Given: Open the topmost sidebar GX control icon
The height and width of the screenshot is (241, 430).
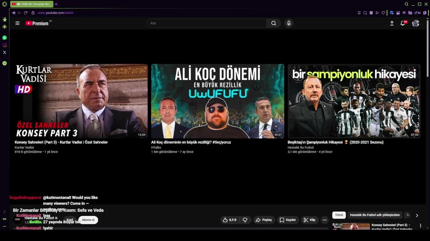Looking at the screenshot, I should (4, 19).
